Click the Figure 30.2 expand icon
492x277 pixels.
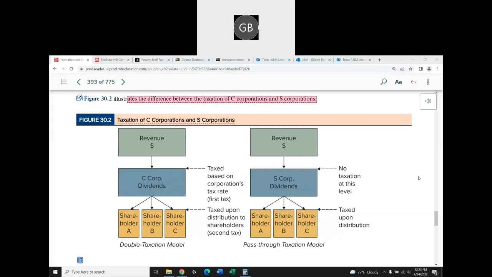[x=79, y=98]
